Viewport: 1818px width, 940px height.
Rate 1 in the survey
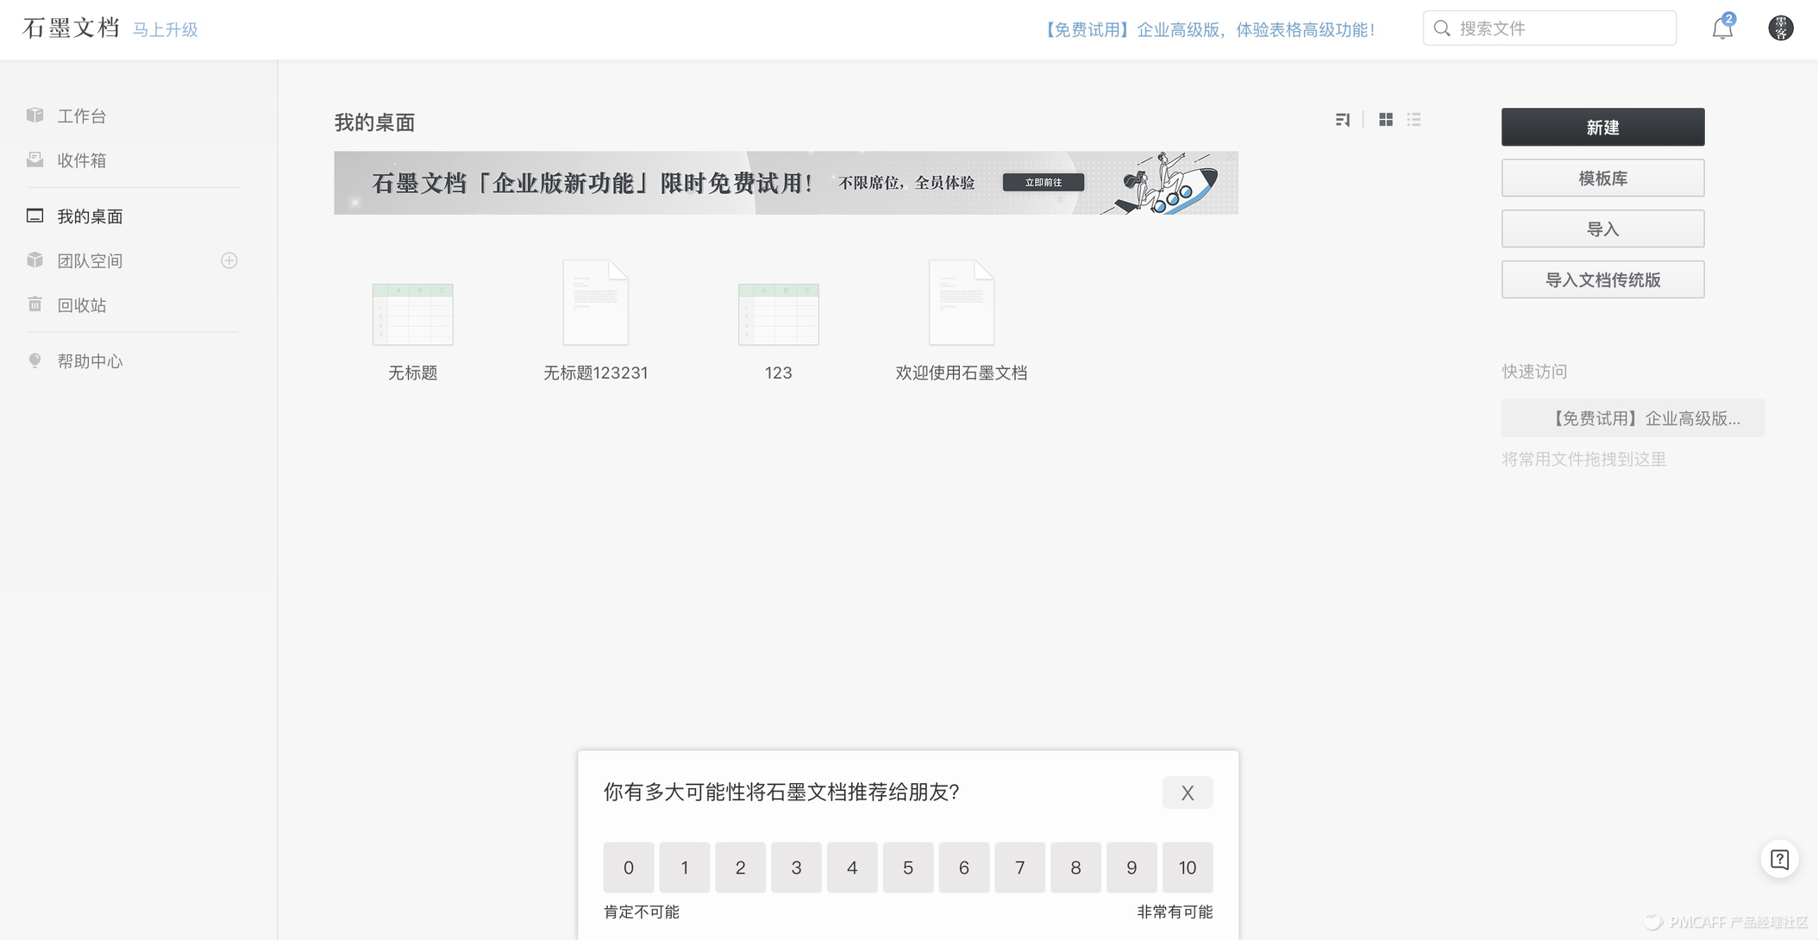pyautogui.click(x=685, y=868)
